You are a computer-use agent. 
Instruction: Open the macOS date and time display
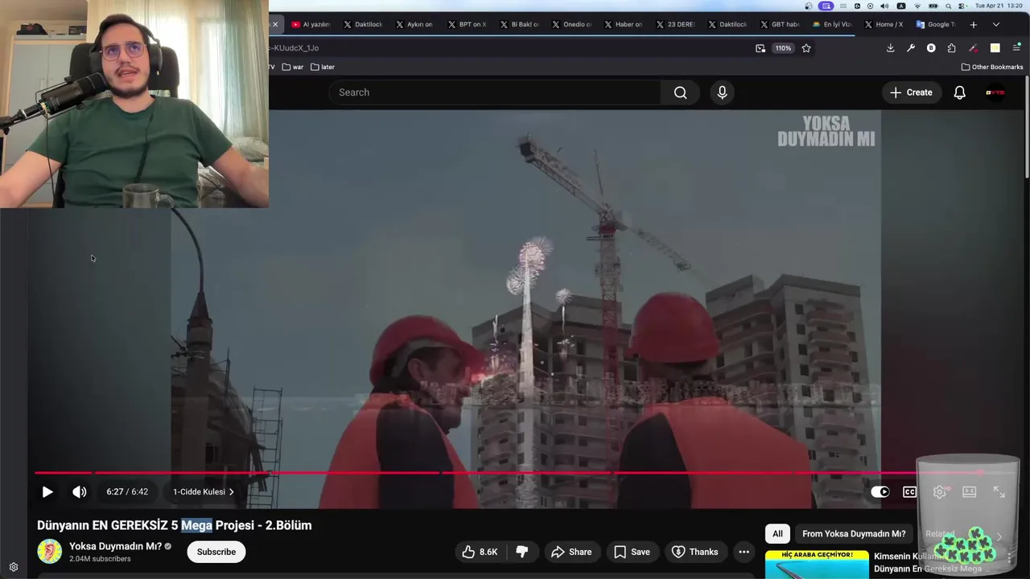[x=999, y=6]
